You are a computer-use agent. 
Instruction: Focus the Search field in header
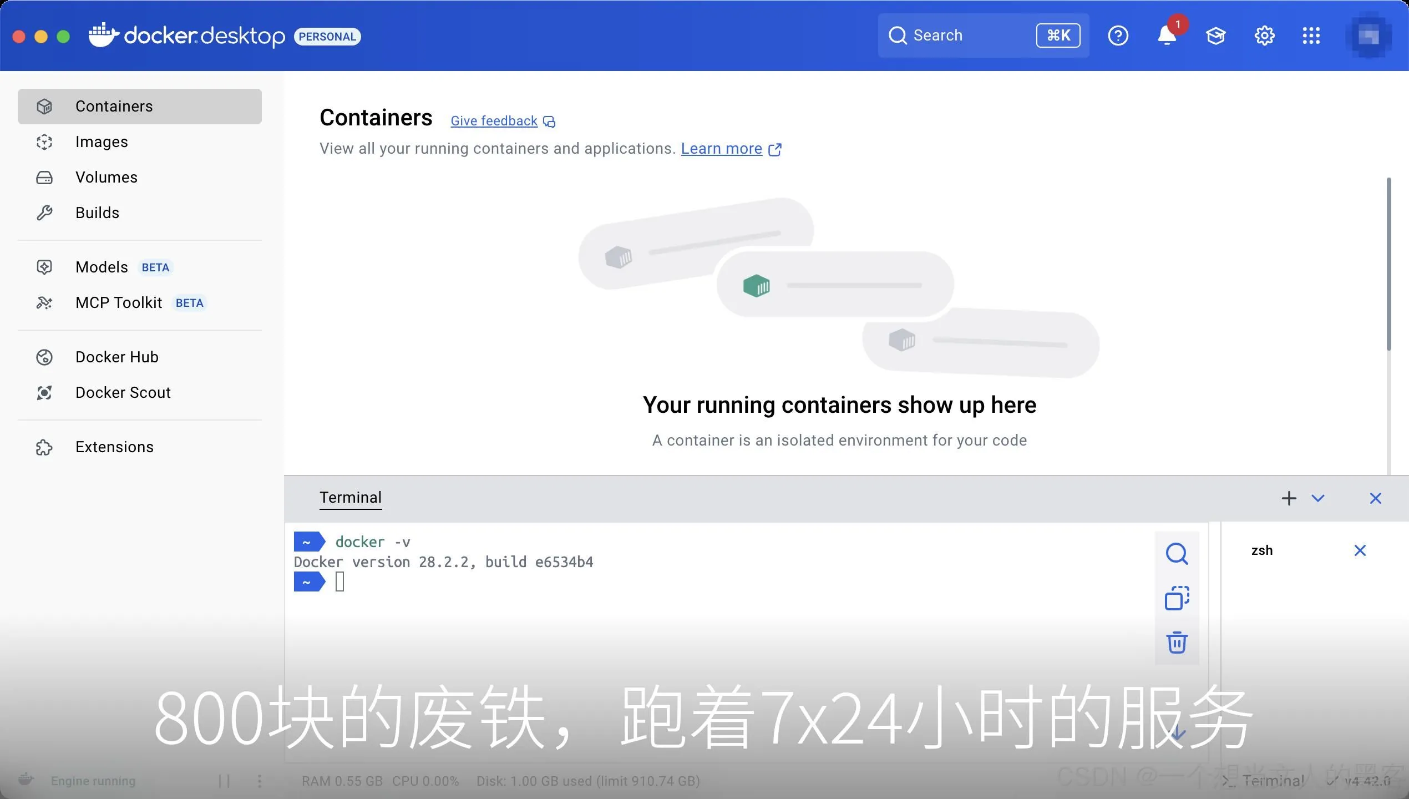tap(983, 36)
